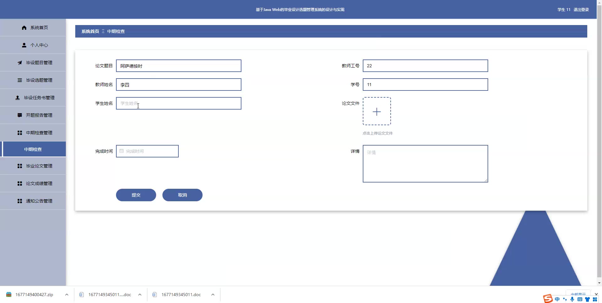Click the grid icon for 论文成绩管理
Image resolution: width=602 pixels, height=303 pixels.
[20, 183]
